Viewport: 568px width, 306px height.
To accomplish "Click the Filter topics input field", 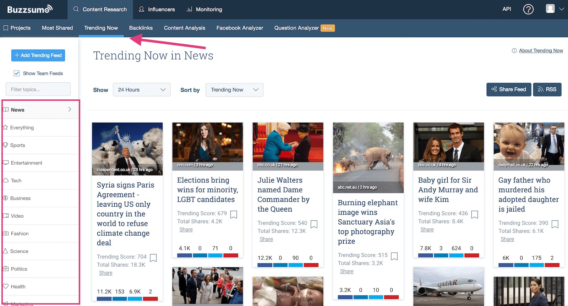I will [x=38, y=89].
